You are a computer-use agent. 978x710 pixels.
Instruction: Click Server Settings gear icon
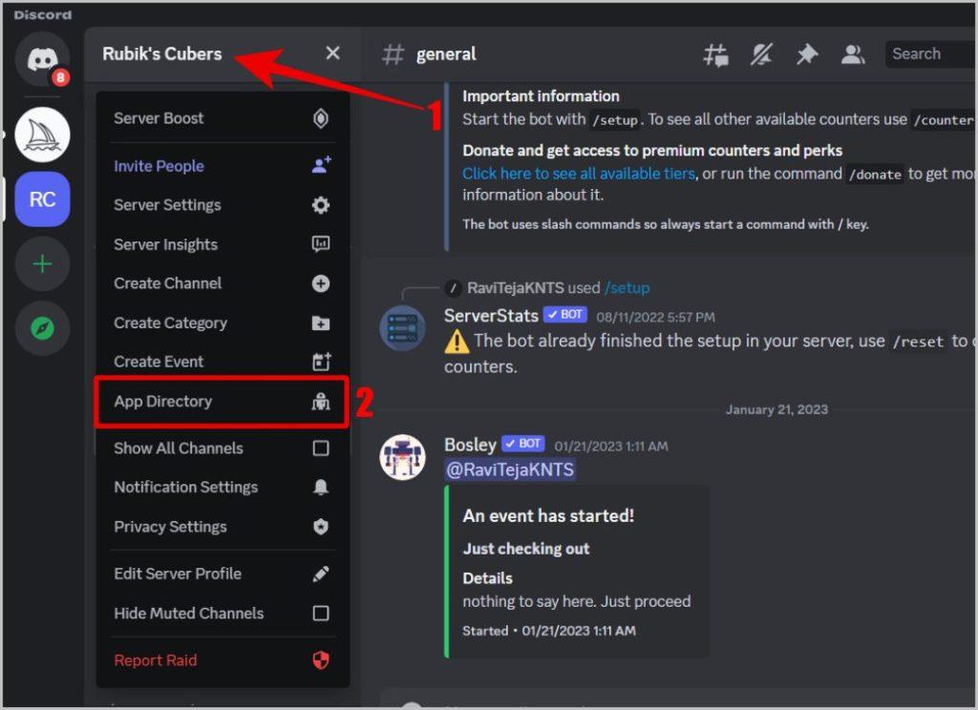[x=321, y=205]
